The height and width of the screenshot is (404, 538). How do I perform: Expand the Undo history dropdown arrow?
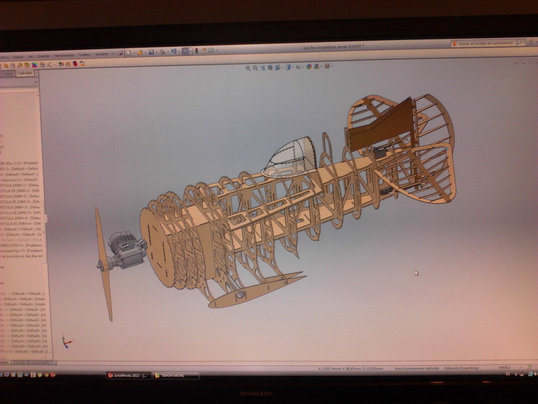(x=178, y=51)
